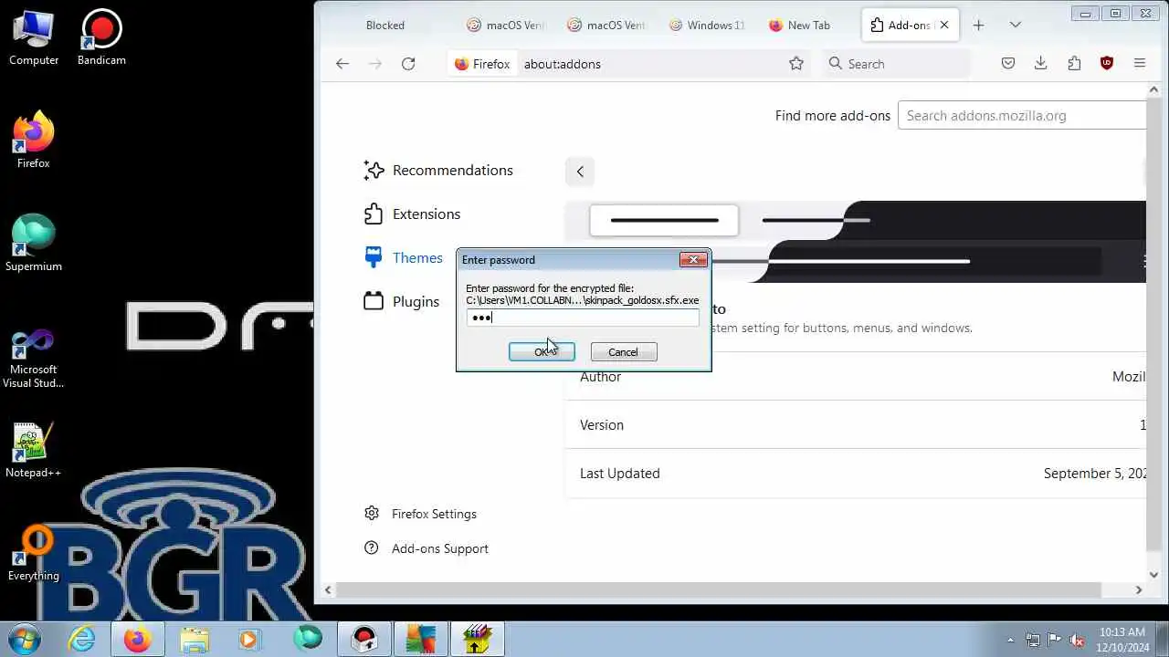Open the list all tabs dropdown
The image size is (1169, 657).
point(1015,26)
